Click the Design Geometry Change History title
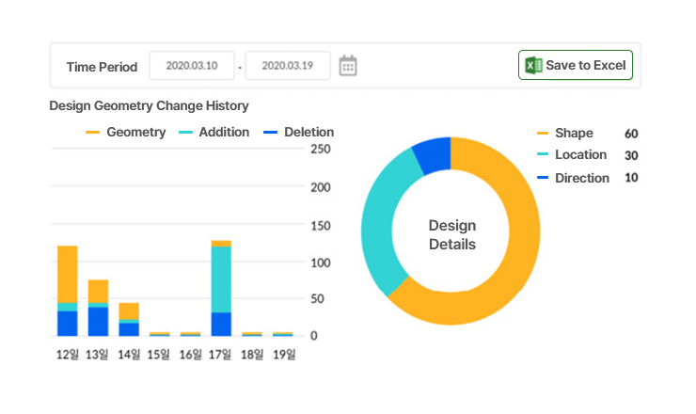This screenshot has height=414, width=696. [149, 105]
